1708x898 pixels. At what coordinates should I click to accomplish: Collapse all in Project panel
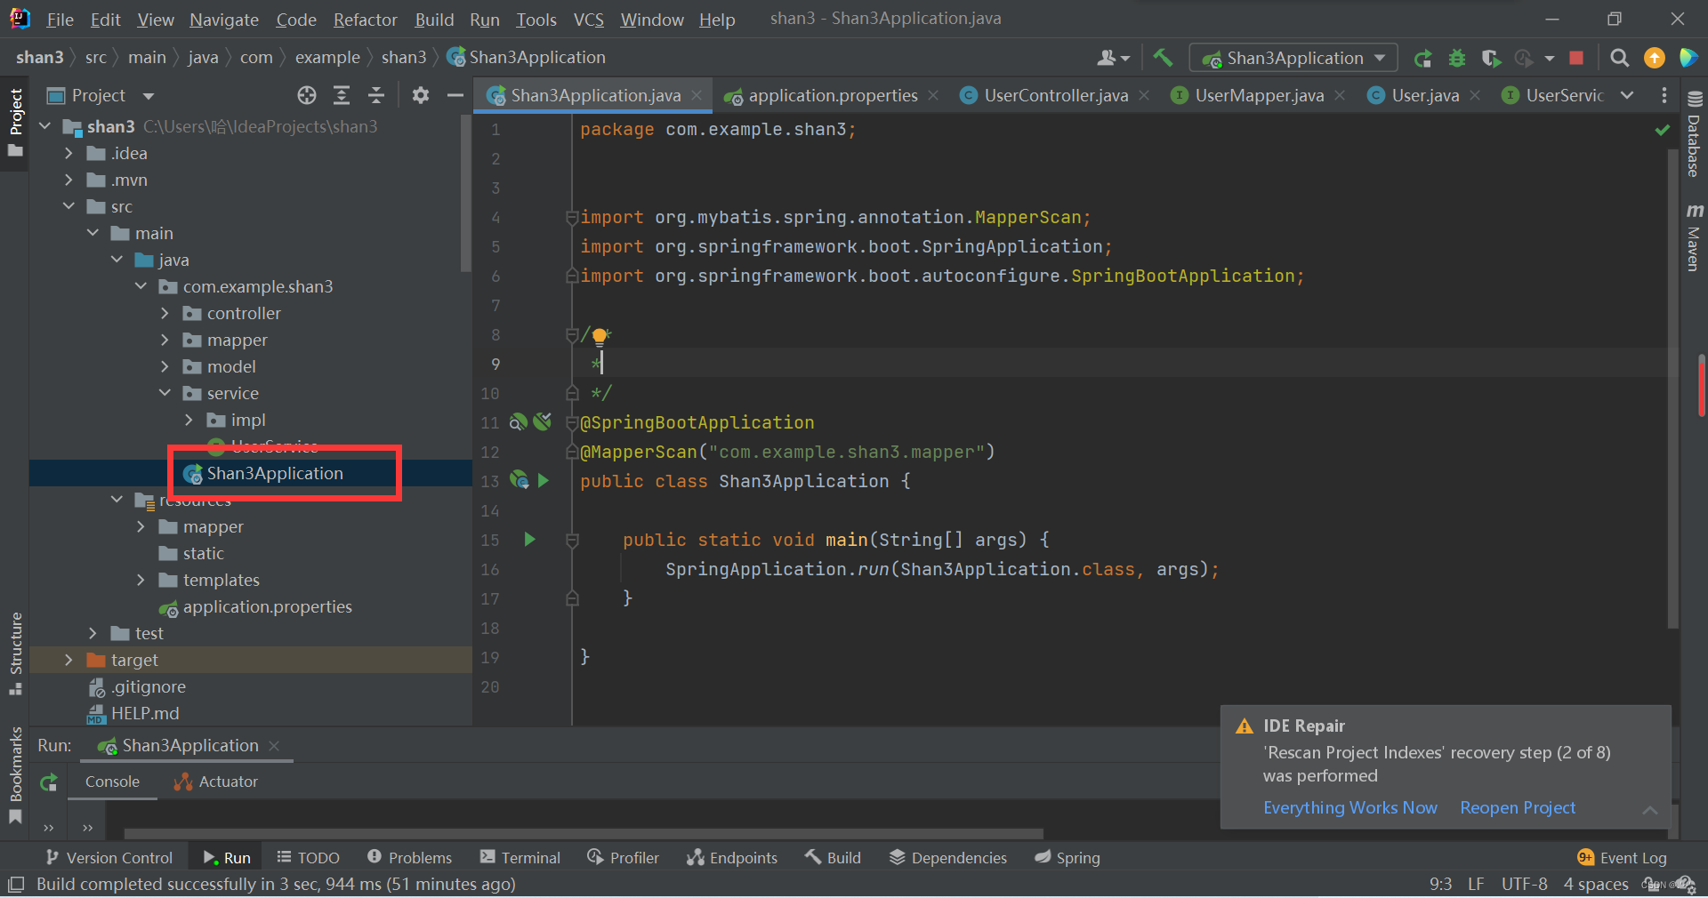click(376, 95)
